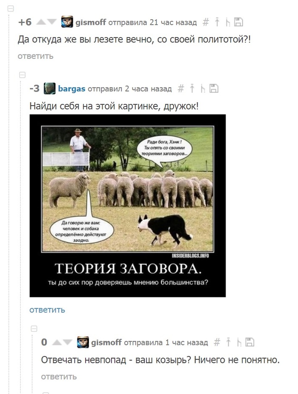
Task: Open gismoff profile from first comment
Action: point(91,23)
